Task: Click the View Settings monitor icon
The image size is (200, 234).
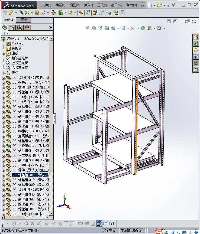Action: (159, 28)
